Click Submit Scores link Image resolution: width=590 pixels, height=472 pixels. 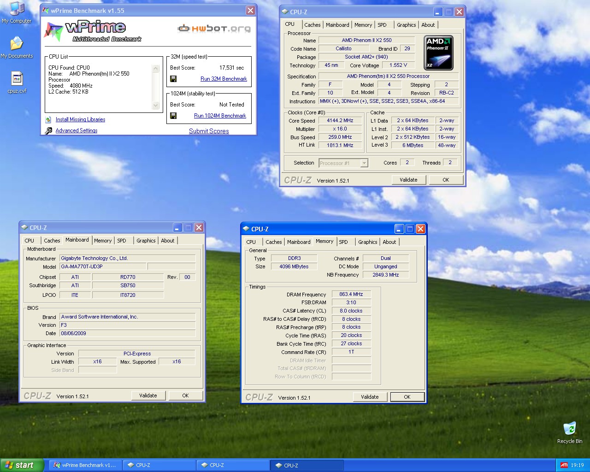coord(209,131)
